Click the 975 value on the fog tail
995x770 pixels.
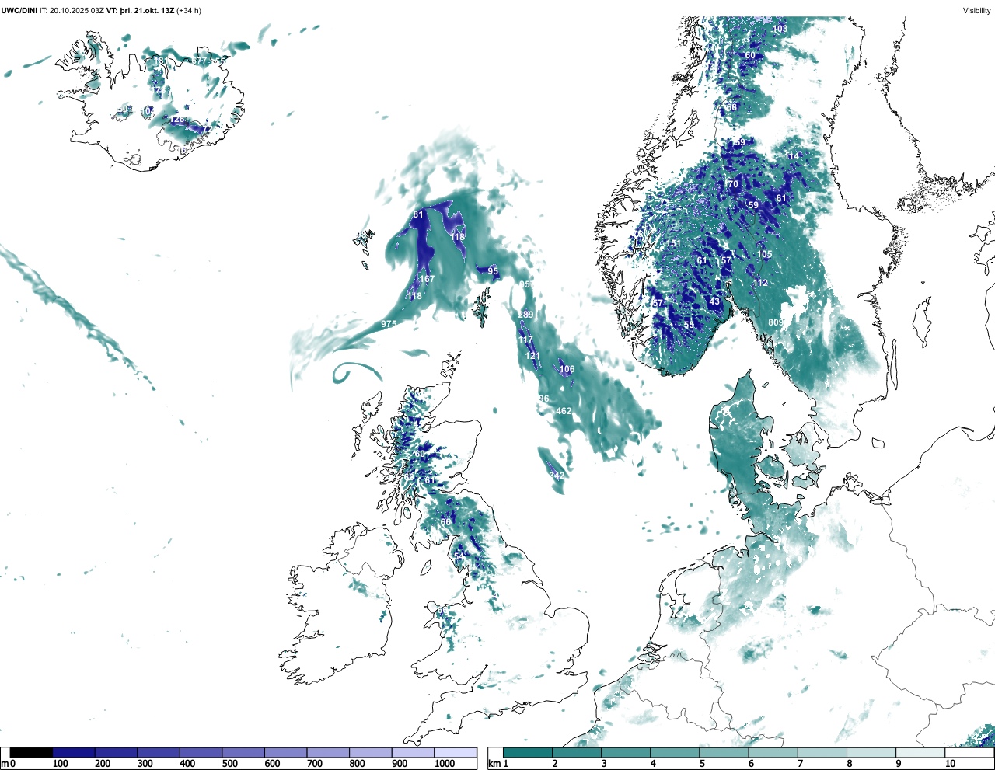389,324
